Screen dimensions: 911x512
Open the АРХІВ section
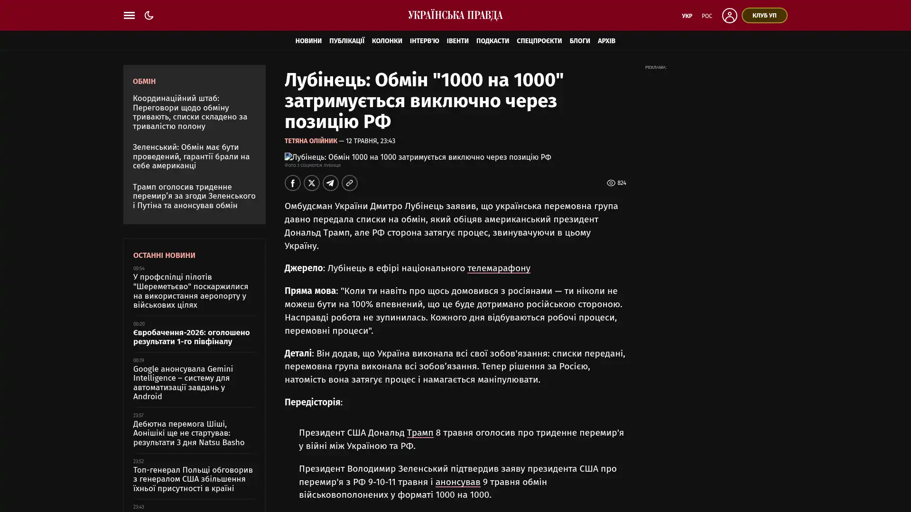click(x=606, y=41)
